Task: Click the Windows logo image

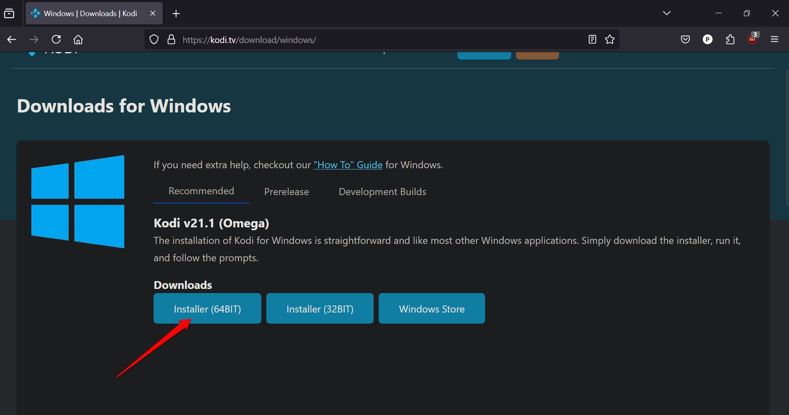Action: [x=78, y=202]
